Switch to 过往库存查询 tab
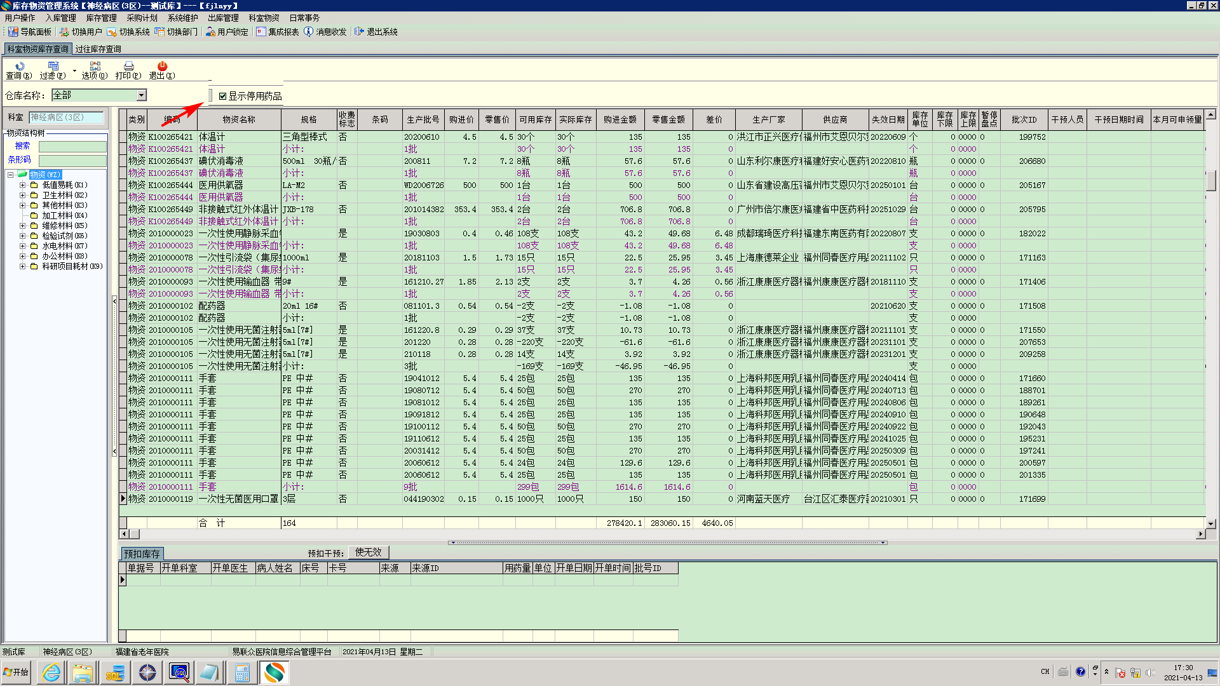This screenshot has height=686, width=1220. point(98,49)
